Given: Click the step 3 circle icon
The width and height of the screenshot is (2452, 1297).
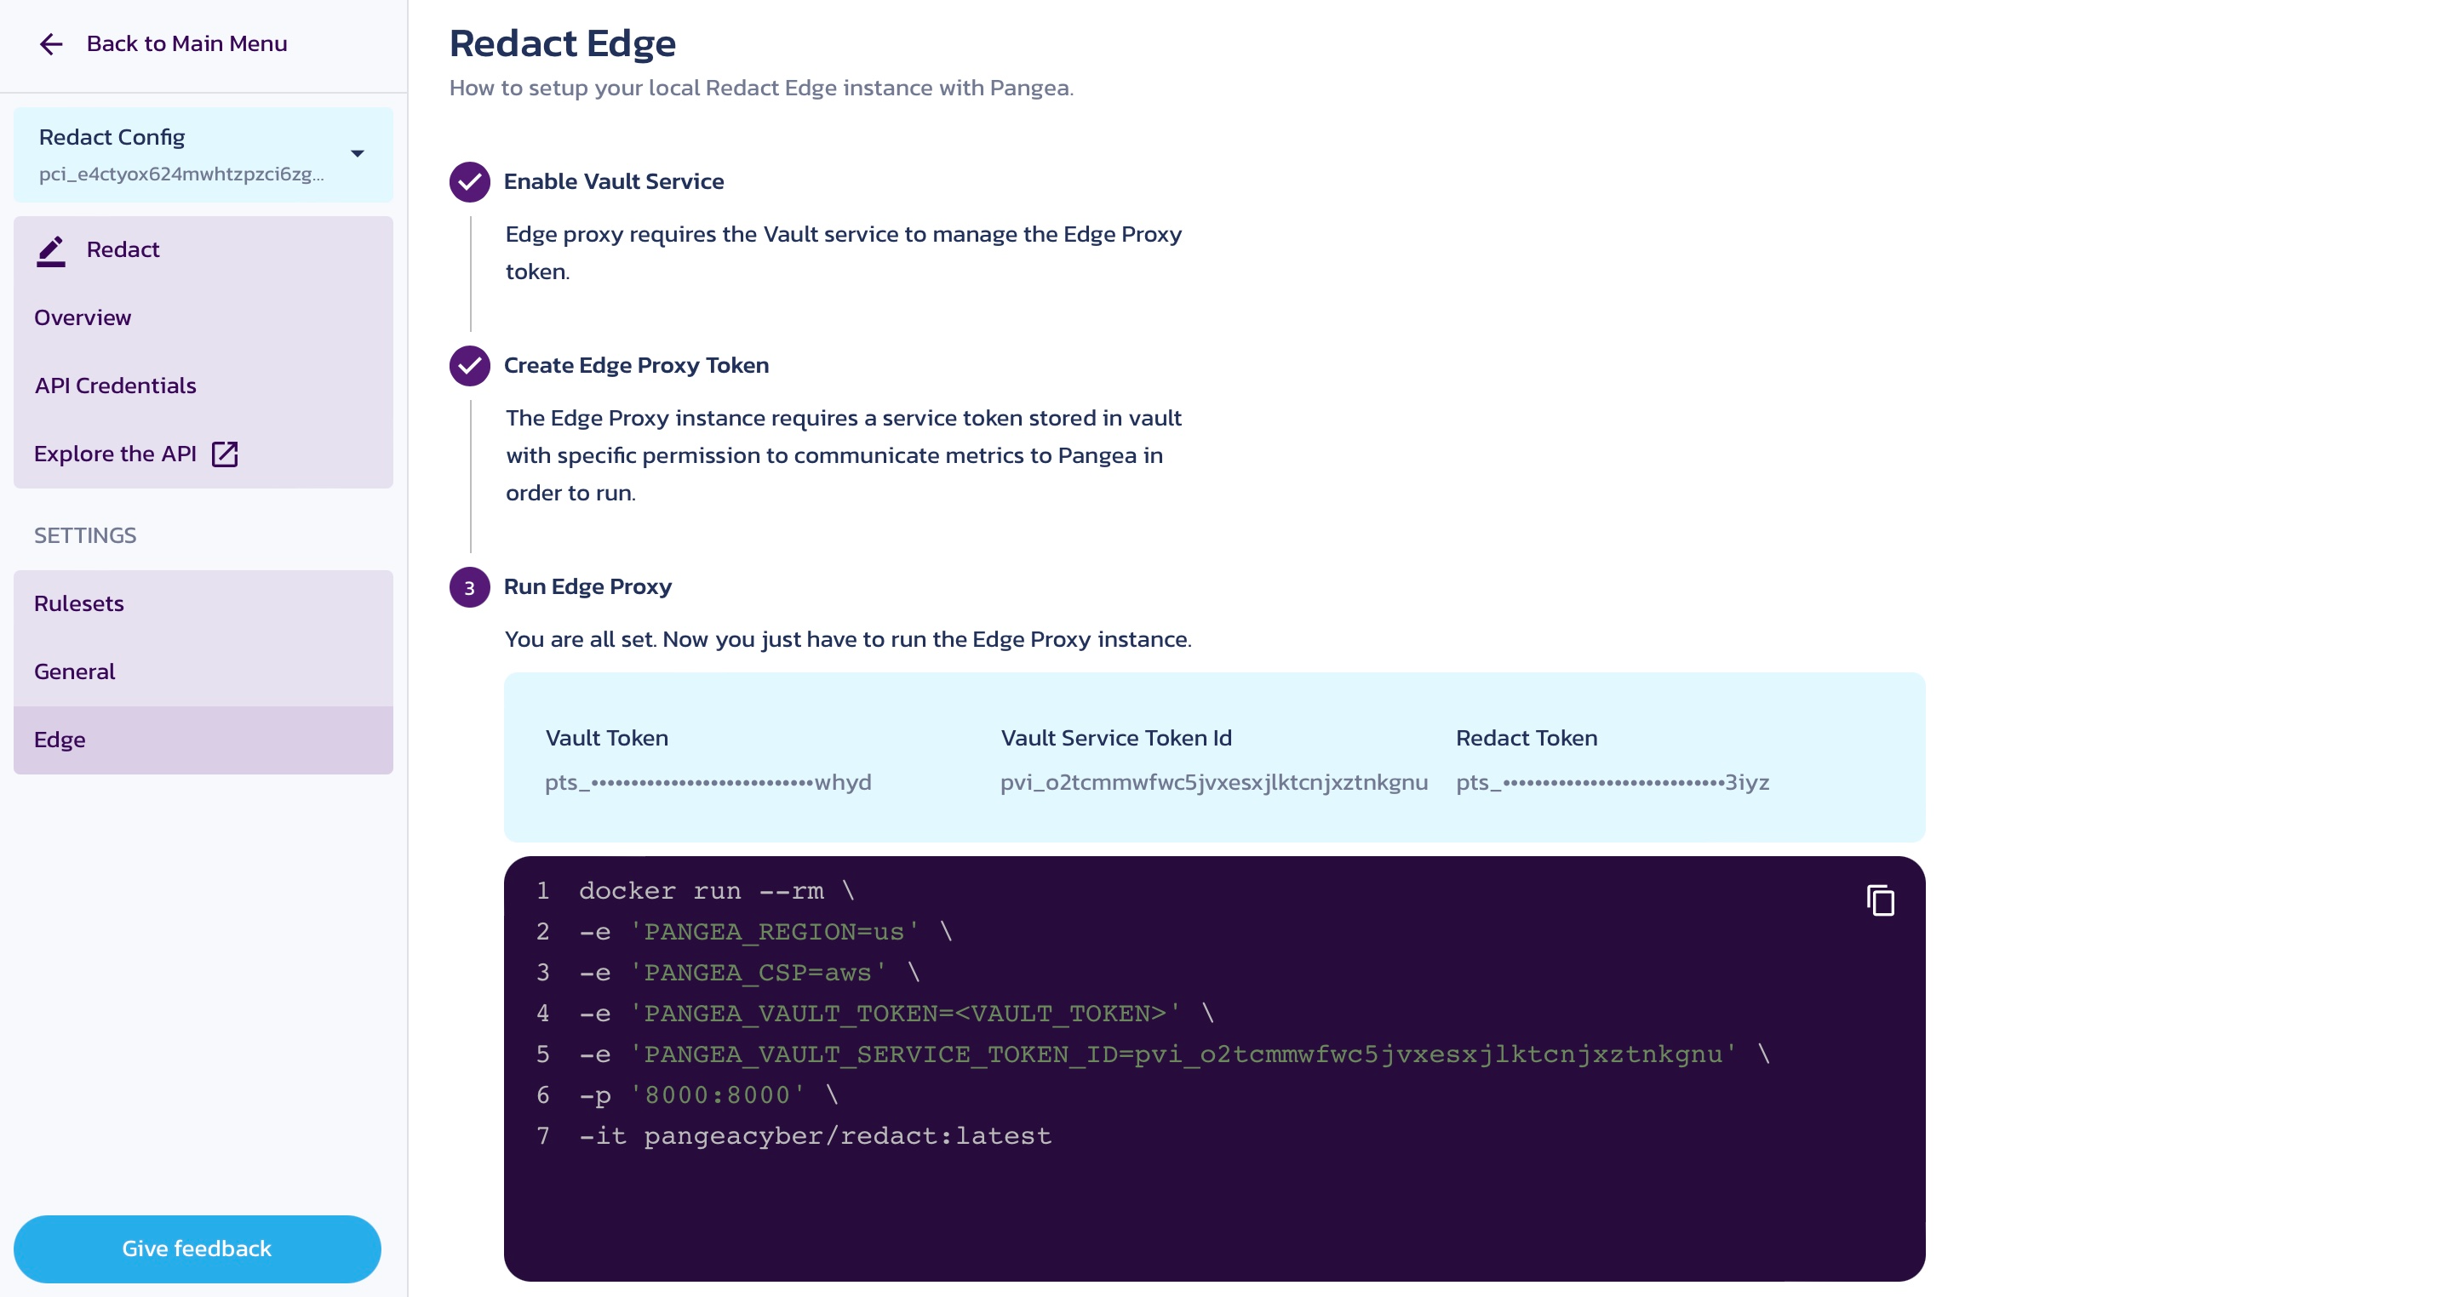Looking at the screenshot, I should (x=469, y=587).
